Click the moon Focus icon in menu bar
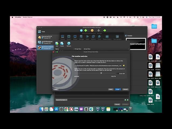172x129 pixels. pyautogui.click(x=118, y=17)
